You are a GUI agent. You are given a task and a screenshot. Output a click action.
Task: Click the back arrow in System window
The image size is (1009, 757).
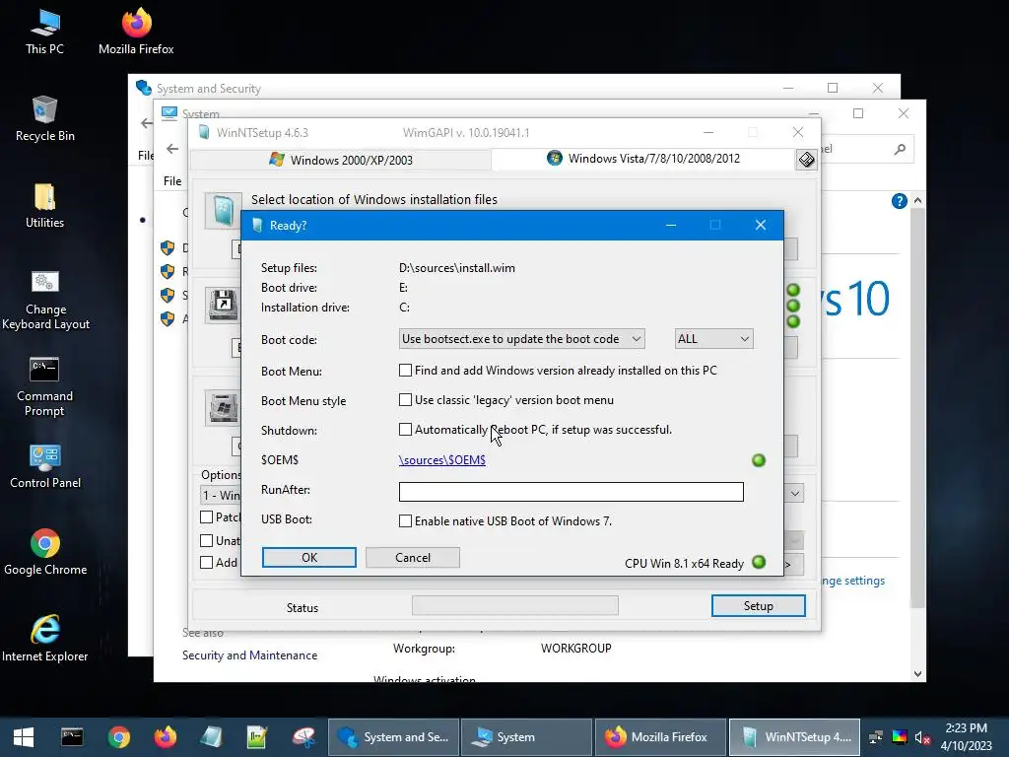[172, 149]
